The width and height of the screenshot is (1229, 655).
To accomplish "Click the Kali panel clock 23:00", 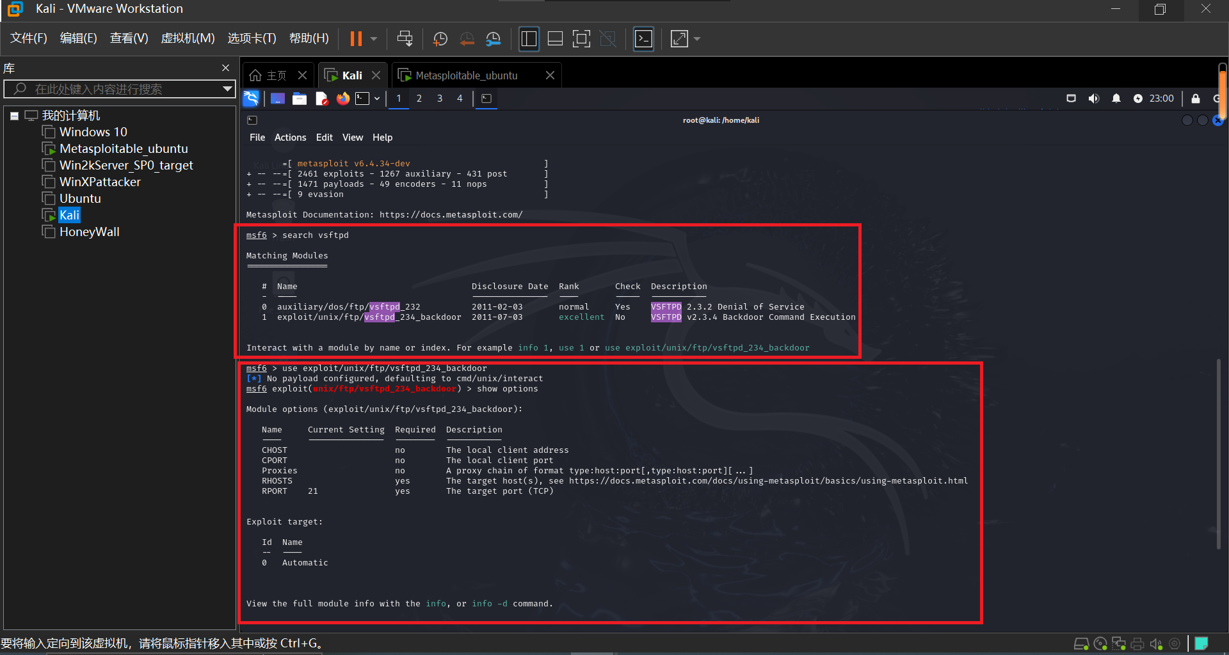I will (1162, 99).
